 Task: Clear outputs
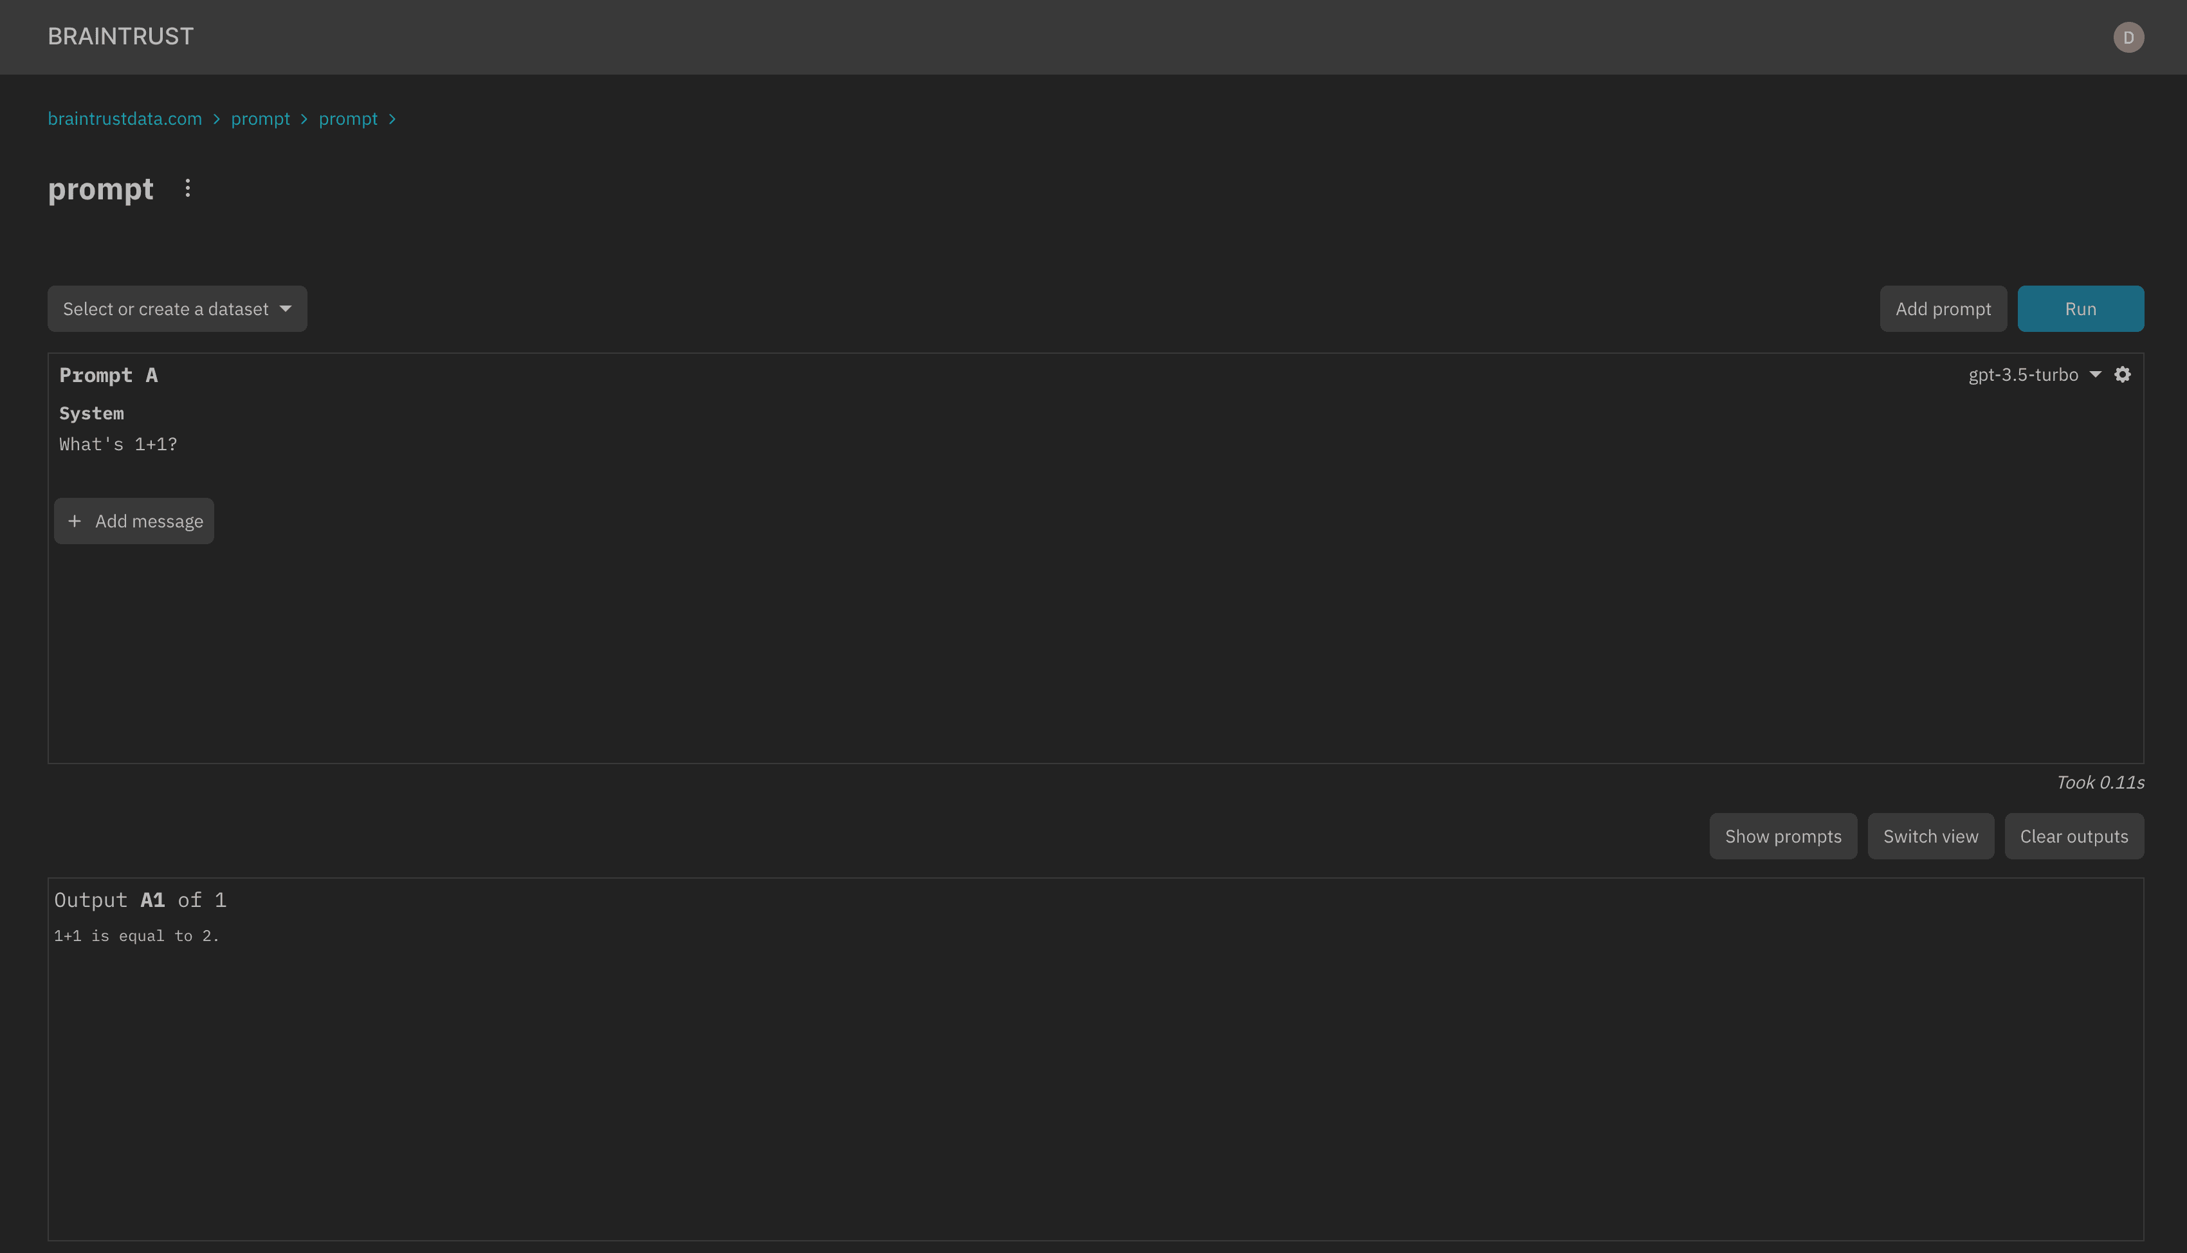(2073, 836)
